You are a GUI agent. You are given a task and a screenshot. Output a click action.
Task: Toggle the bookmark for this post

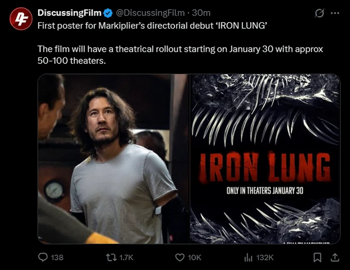[318, 257]
